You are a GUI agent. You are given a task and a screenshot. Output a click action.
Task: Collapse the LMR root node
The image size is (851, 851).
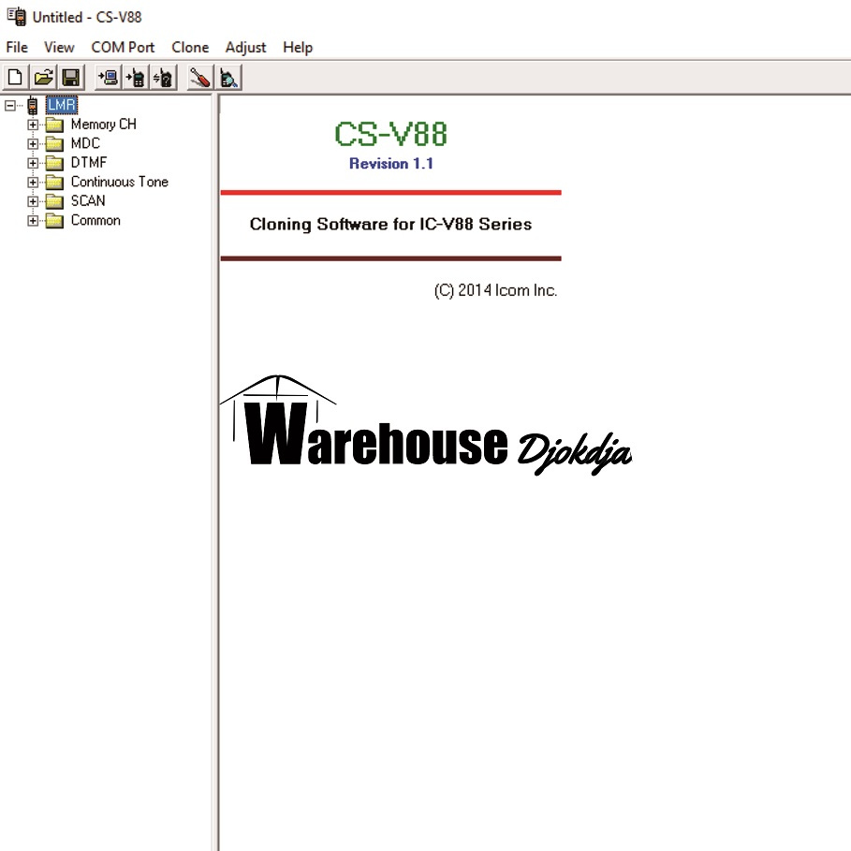[7, 104]
